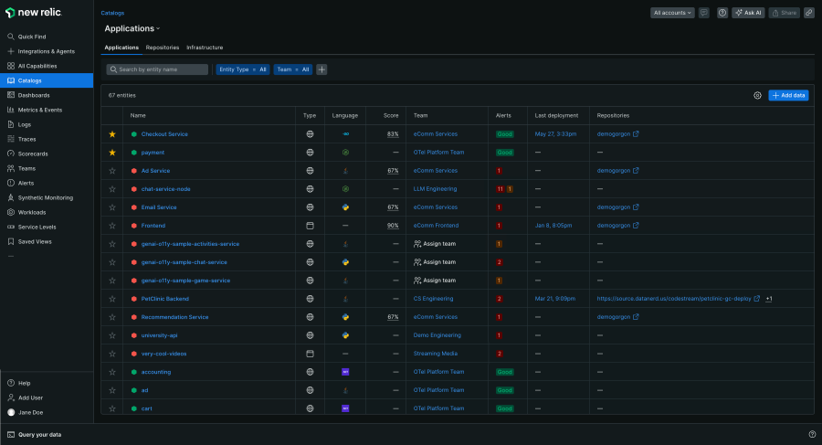This screenshot has width=822, height=445.
Task: Open Entity Type filter dropdown
Action: 243,69
